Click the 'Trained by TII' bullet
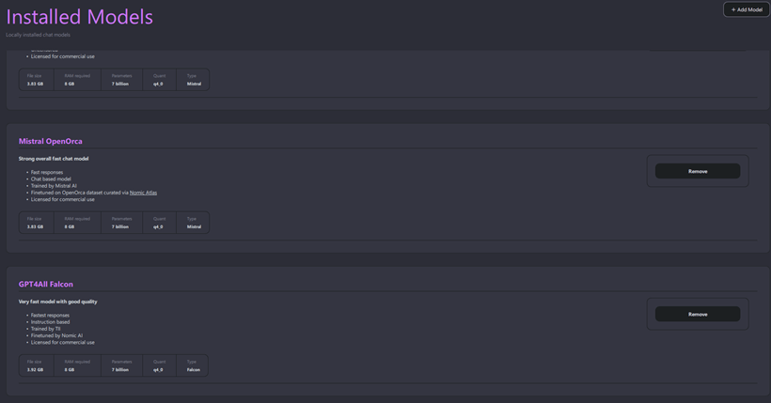This screenshot has width=771, height=403. click(x=45, y=329)
